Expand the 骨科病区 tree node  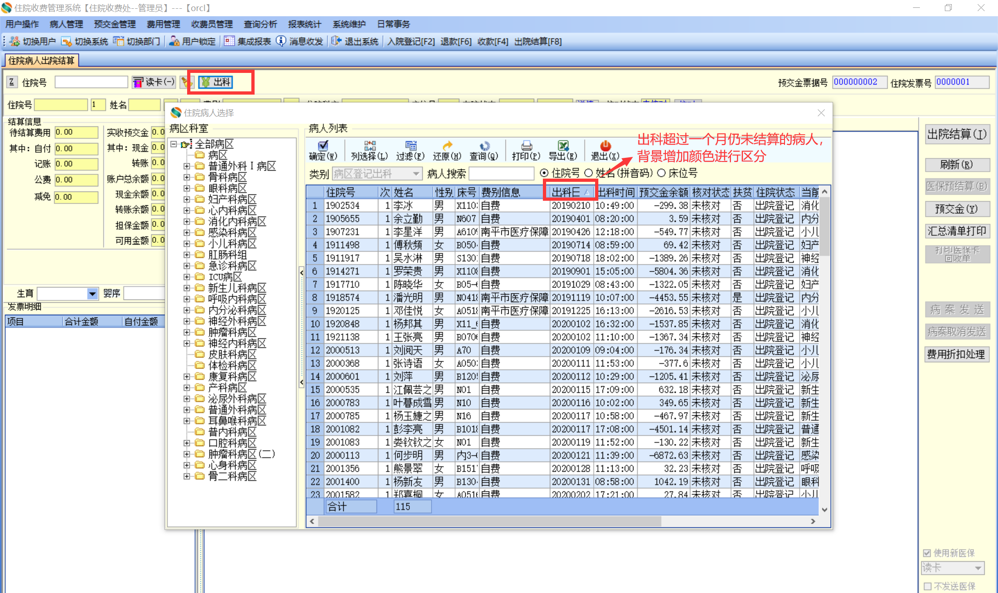coord(187,177)
